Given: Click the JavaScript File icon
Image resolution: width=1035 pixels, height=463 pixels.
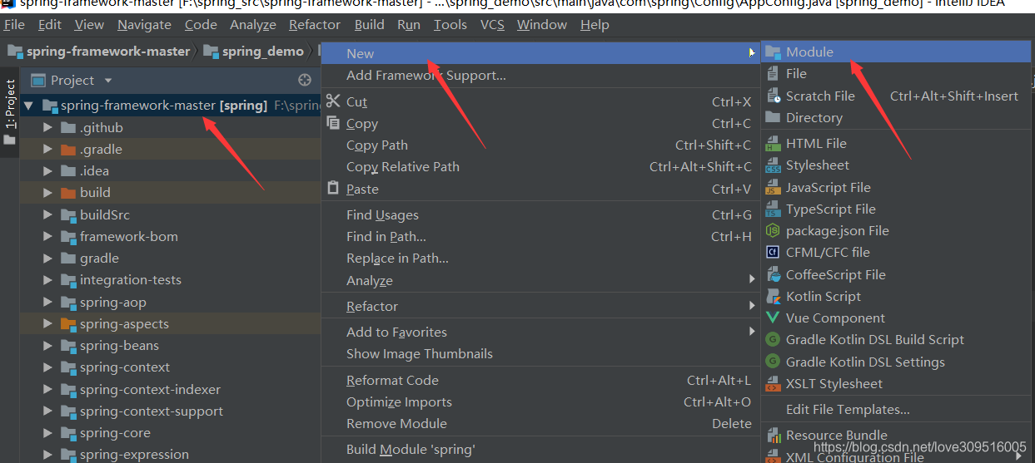Looking at the screenshot, I should (772, 187).
